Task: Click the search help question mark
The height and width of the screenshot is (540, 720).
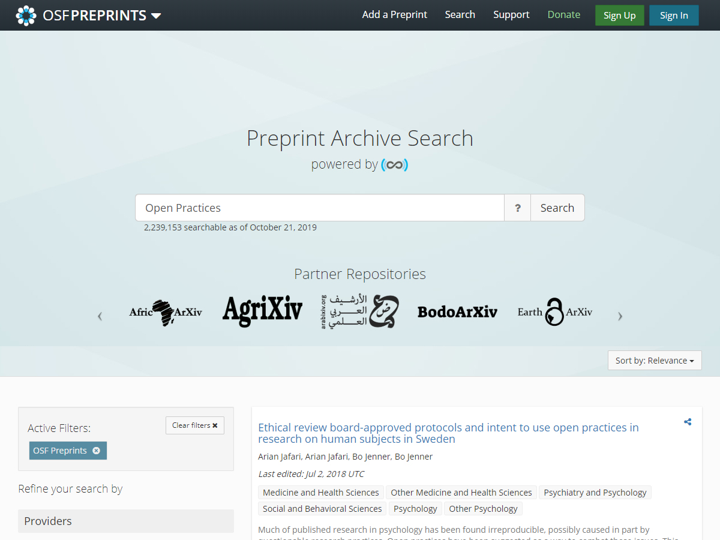Action: tap(517, 208)
